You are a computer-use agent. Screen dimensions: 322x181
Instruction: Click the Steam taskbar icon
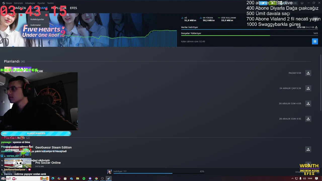click(x=108, y=178)
